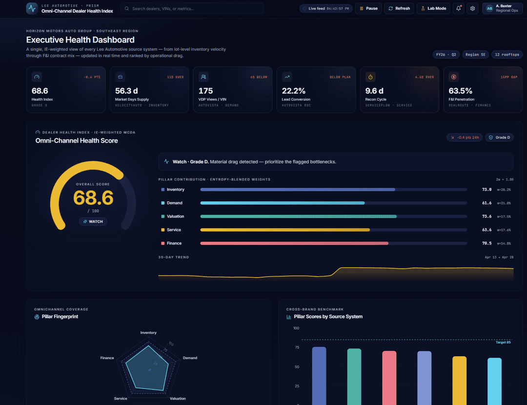Click the Prism heartbeat logo icon
The height and width of the screenshot is (405, 527).
point(31,8)
